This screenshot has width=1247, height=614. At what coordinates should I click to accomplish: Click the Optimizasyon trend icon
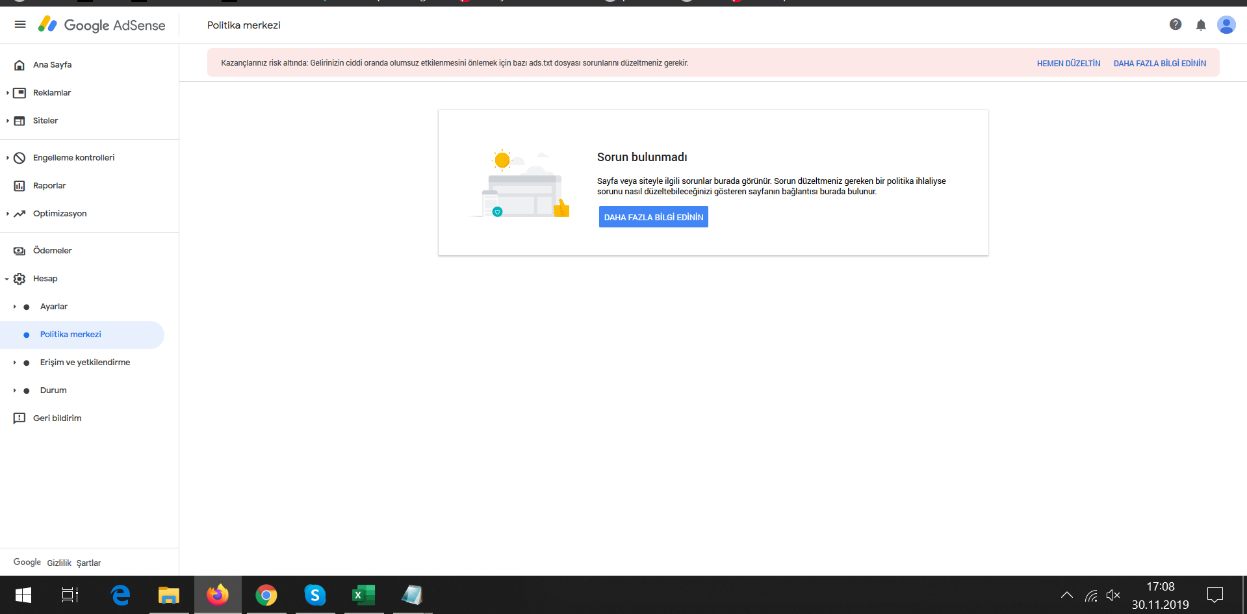tap(19, 214)
